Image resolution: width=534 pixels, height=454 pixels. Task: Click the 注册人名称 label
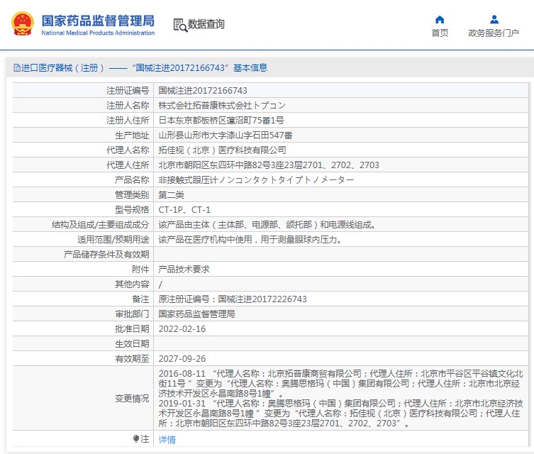128,106
